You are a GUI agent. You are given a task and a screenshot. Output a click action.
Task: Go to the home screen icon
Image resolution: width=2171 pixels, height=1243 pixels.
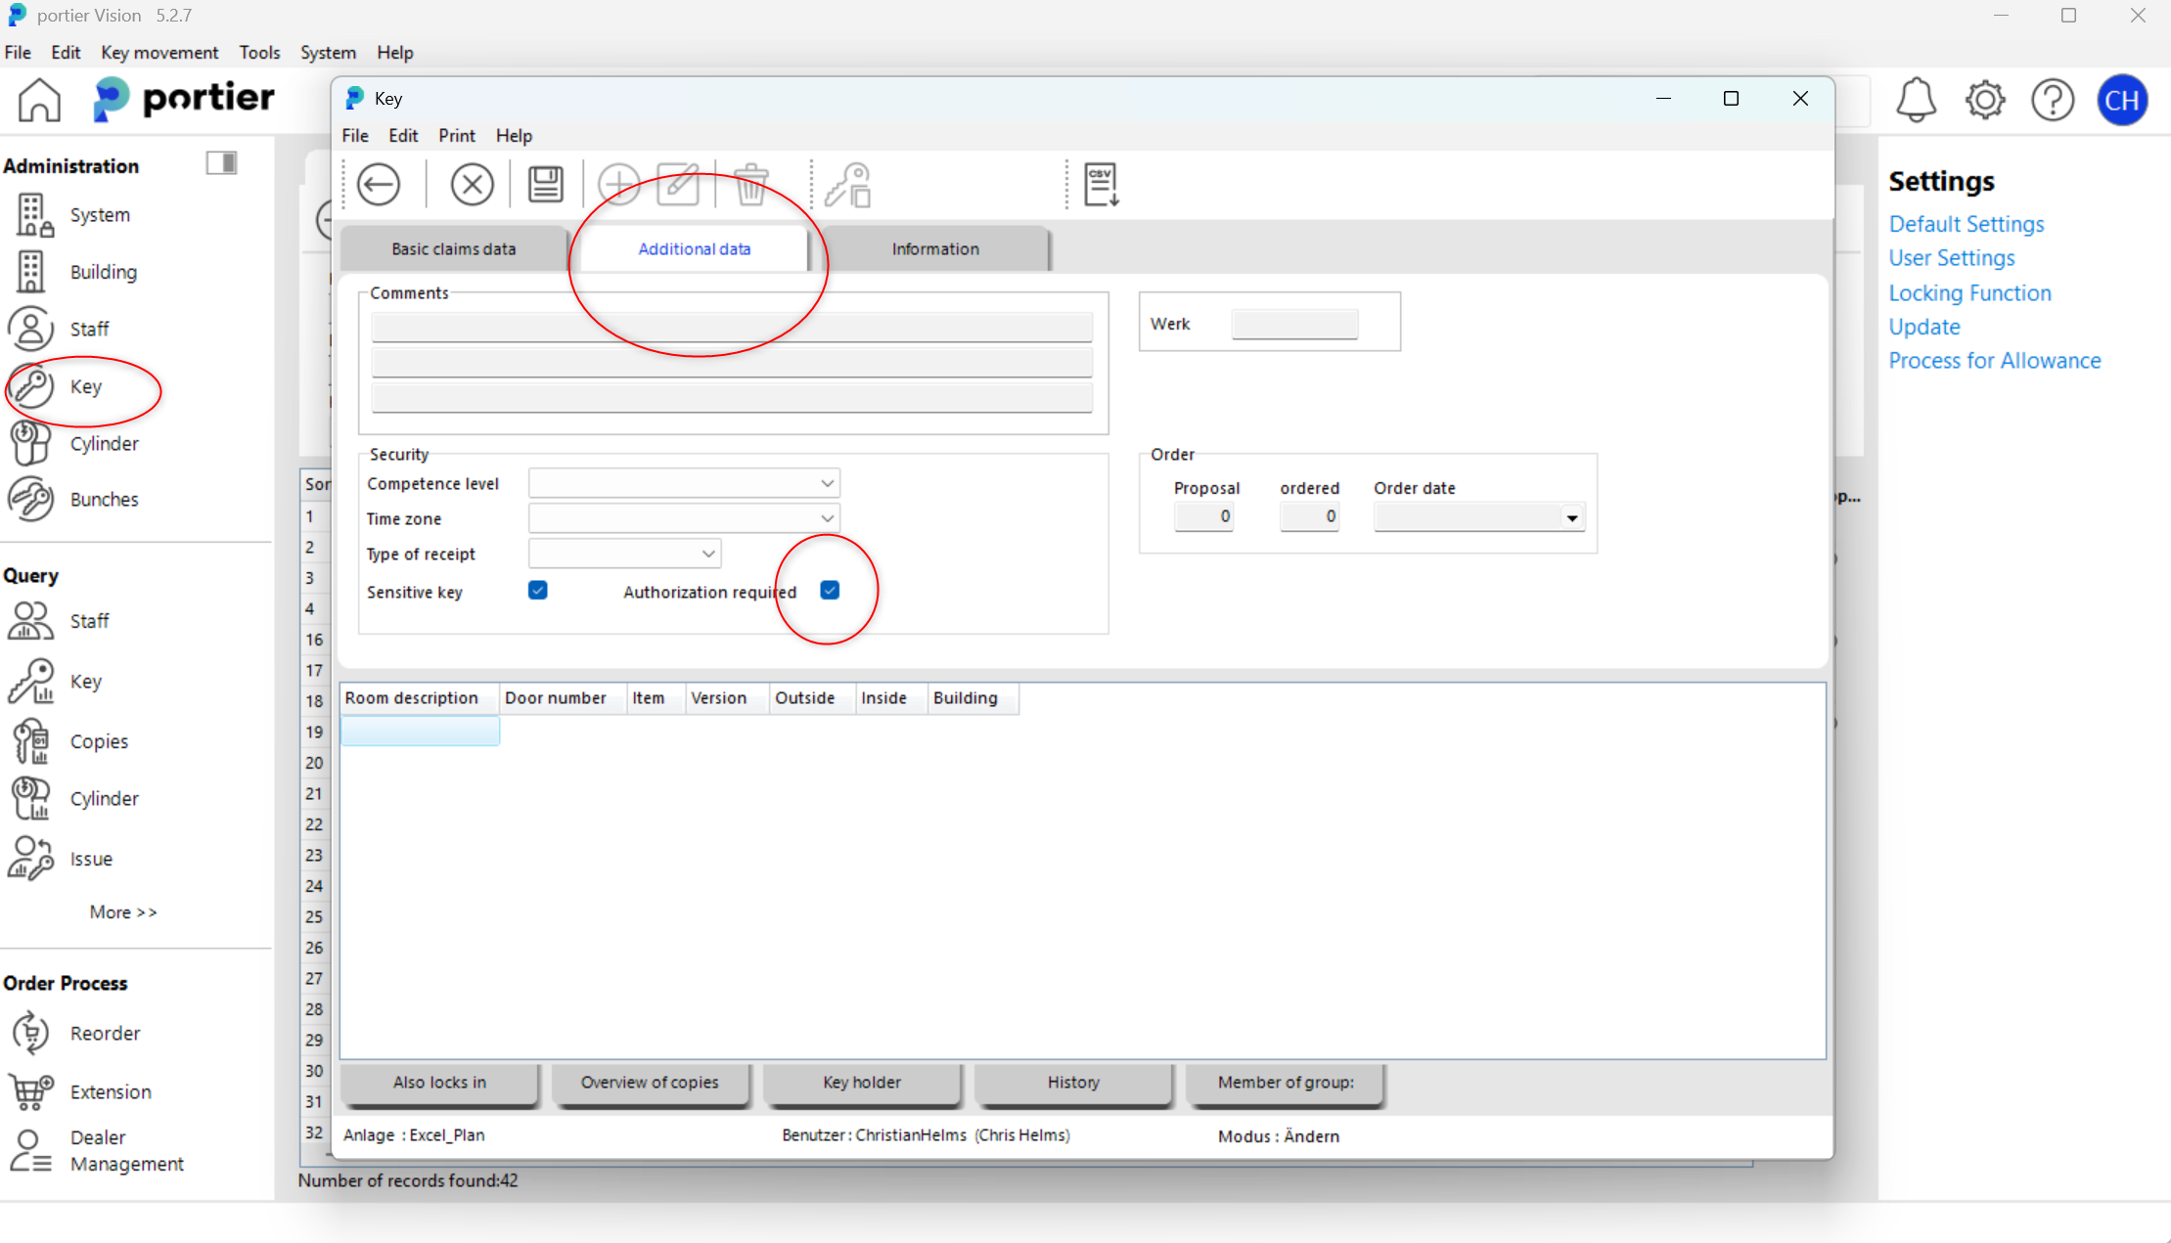(x=39, y=100)
